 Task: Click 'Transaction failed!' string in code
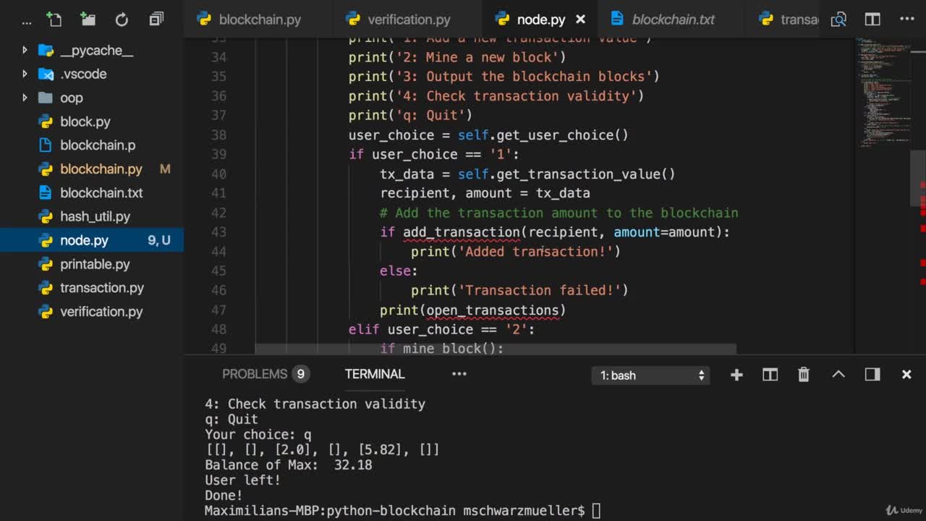(540, 291)
